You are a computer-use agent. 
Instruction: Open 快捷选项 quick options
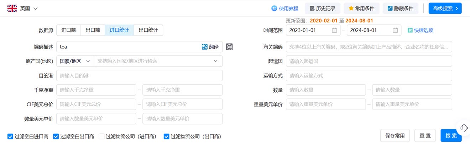pos(421,30)
